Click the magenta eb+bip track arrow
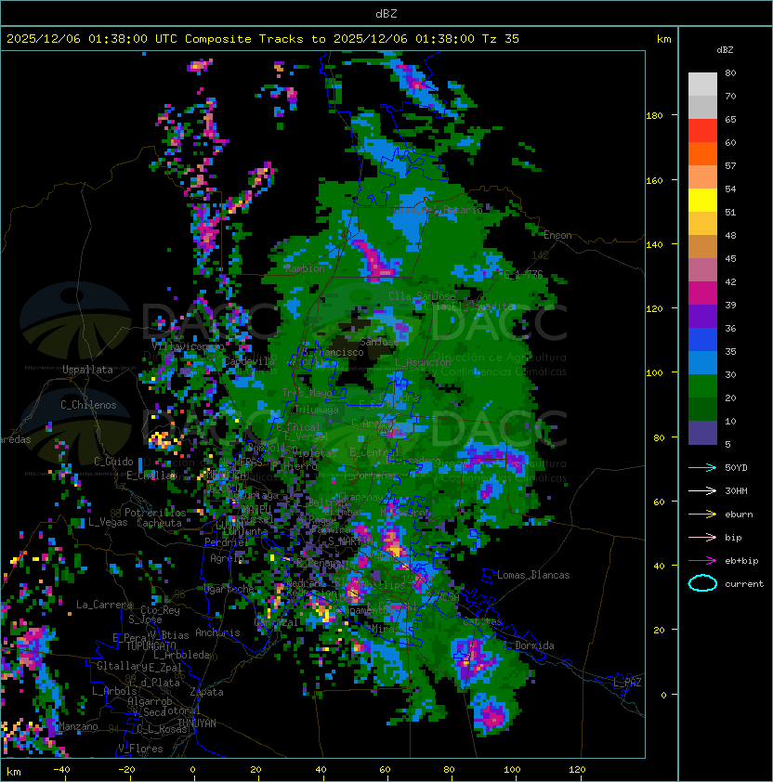Viewport: 773px width, 782px height. (702, 561)
